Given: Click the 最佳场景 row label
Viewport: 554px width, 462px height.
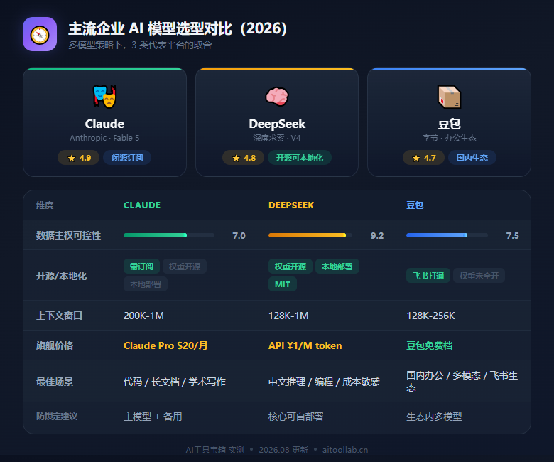Looking at the screenshot, I should point(55,382).
